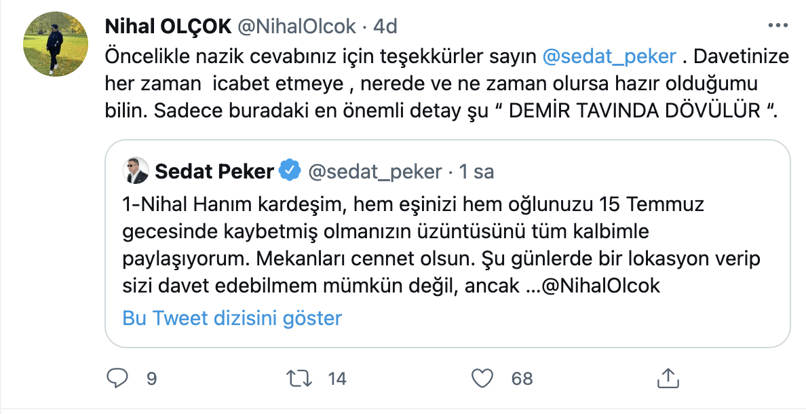Click the retweet icon below the tweet

pyautogui.click(x=300, y=378)
